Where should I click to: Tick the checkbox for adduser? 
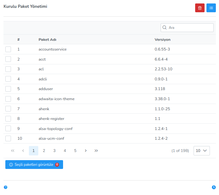click(8, 89)
